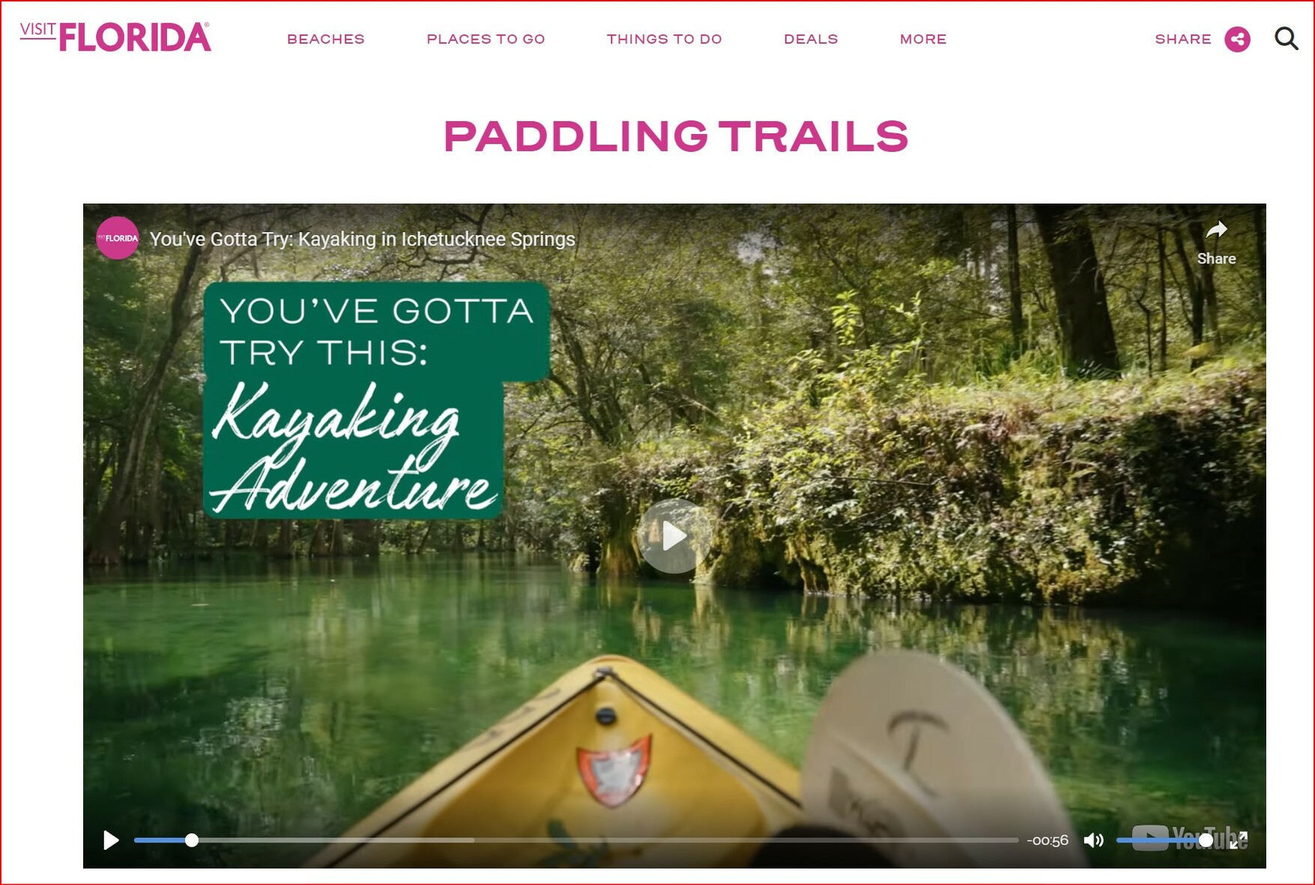1315x885 pixels.
Task: Play video with center play button
Action: pos(674,535)
